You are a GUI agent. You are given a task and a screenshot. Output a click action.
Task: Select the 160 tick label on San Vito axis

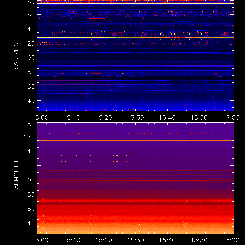click(x=29, y=15)
